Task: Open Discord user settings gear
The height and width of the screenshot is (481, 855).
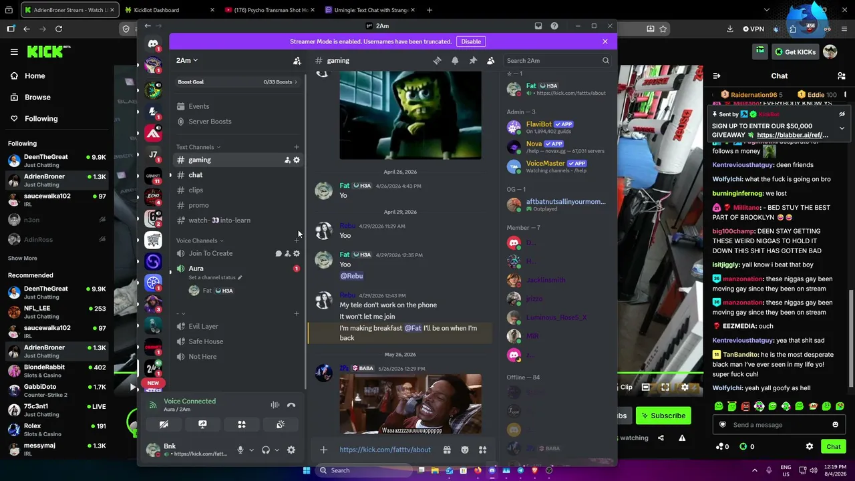Action: (x=291, y=450)
